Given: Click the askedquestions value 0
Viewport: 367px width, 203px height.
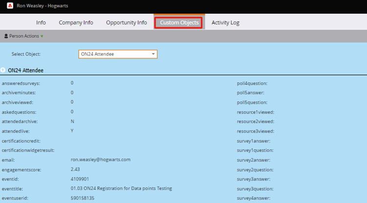Looking at the screenshot, I should pos(72,112).
